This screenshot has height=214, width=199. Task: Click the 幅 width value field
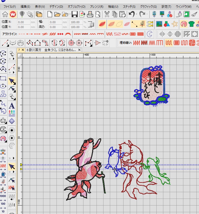click(x=55, y=22)
